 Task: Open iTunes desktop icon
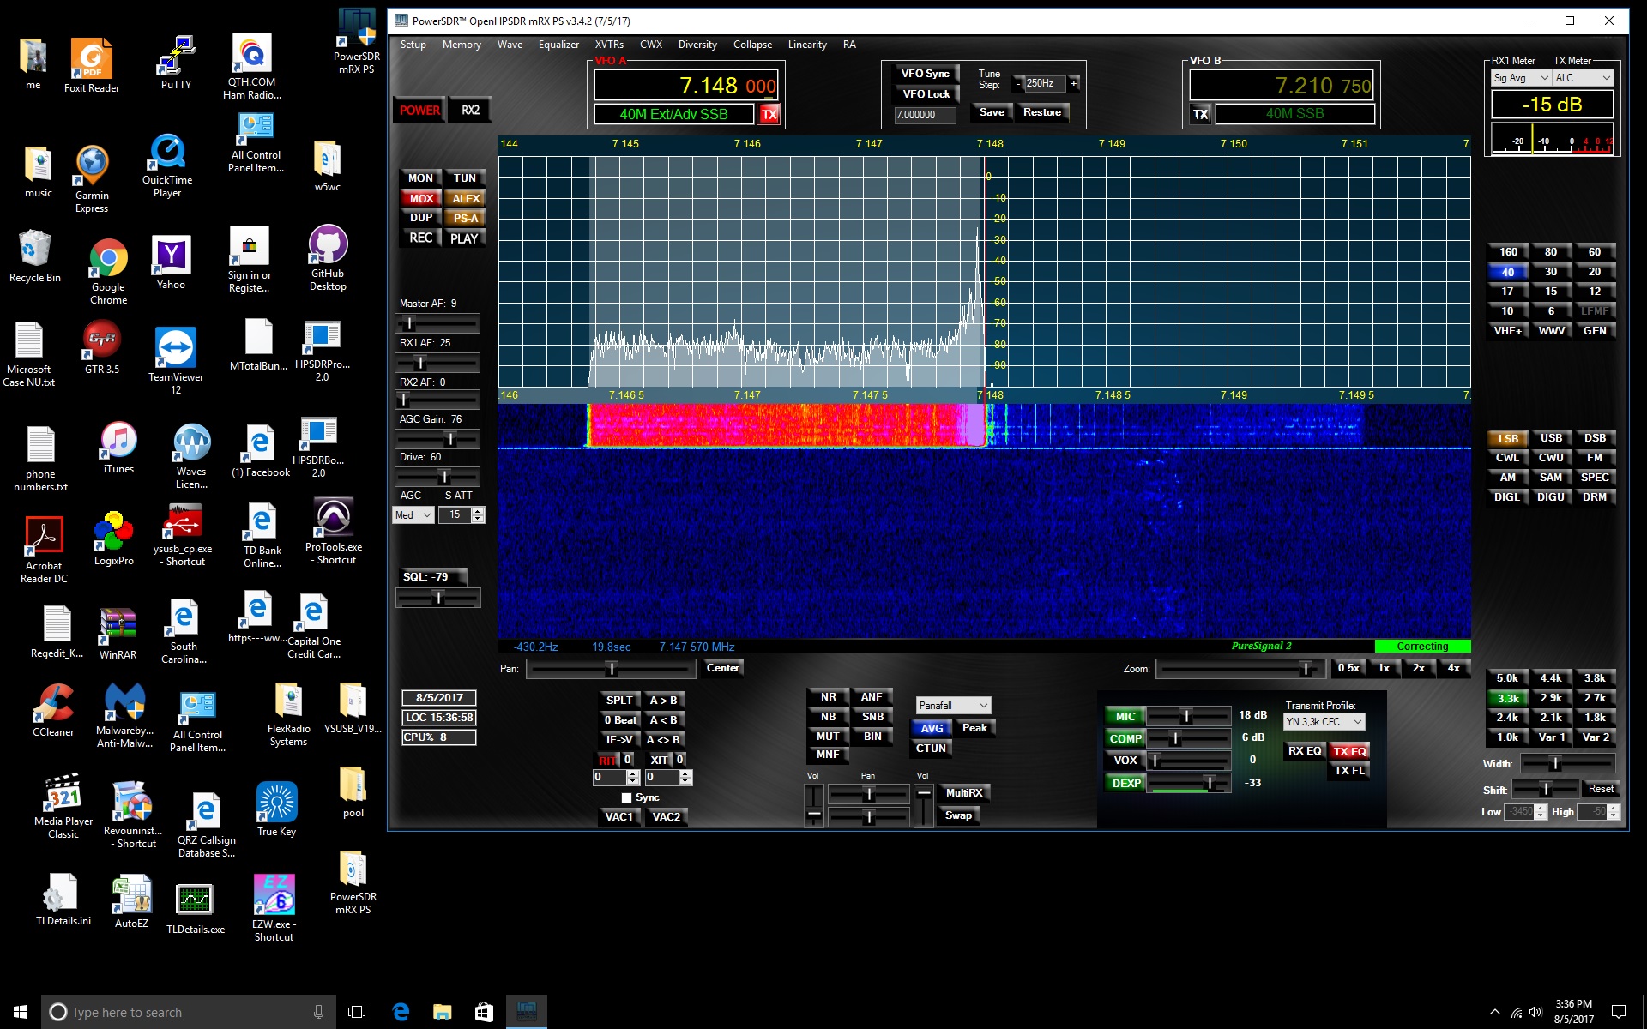coord(118,448)
